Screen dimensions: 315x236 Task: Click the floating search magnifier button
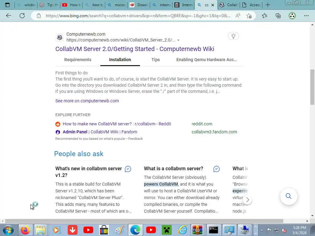coord(289,196)
